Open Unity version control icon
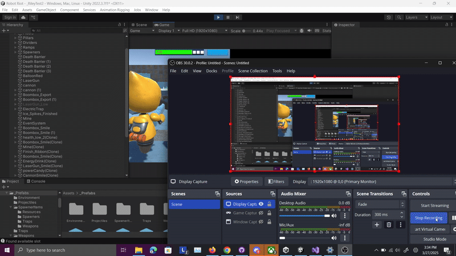This screenshot has width=456, height=256. pos(33,18)
